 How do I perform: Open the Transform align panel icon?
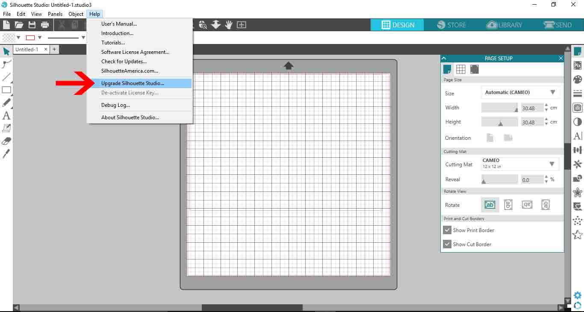[x=578, y=150]
